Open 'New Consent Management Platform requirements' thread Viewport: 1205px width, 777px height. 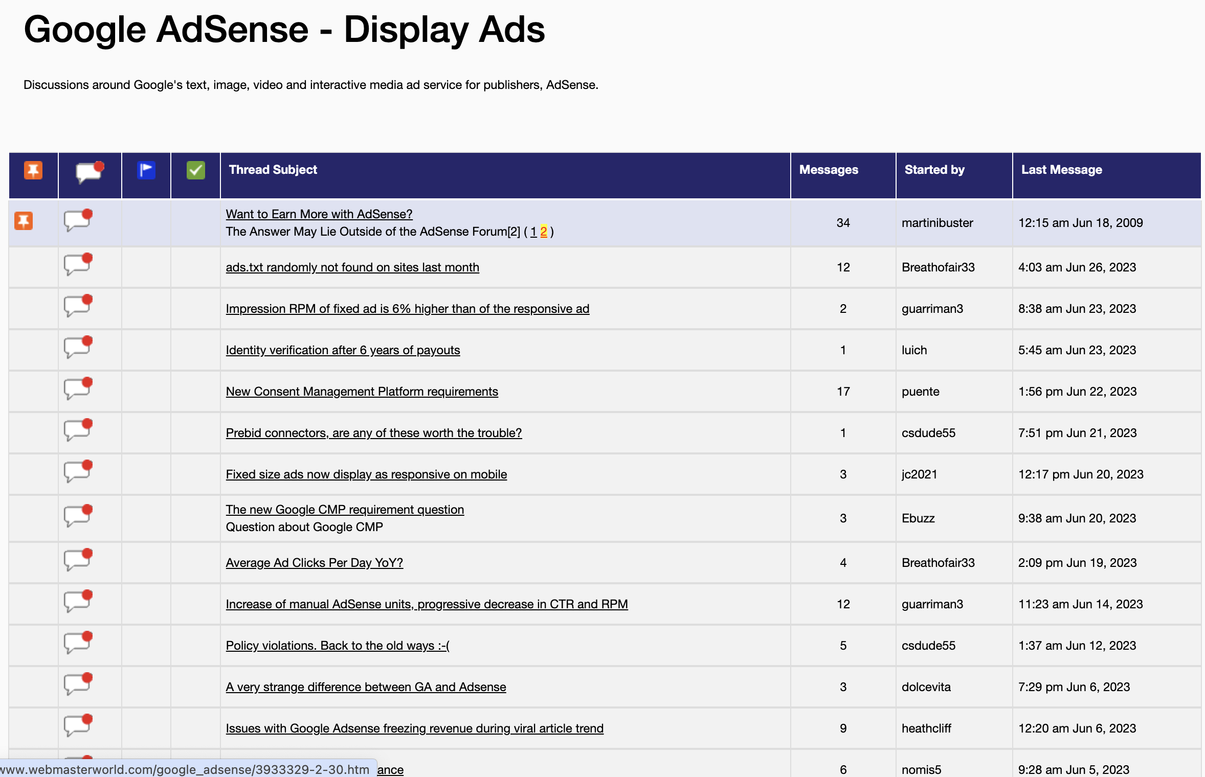[x=362, y=392]
